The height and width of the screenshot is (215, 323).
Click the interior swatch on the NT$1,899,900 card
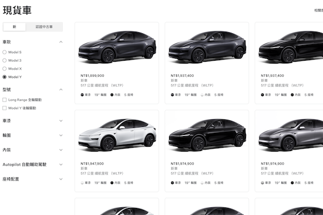point(112,95)
